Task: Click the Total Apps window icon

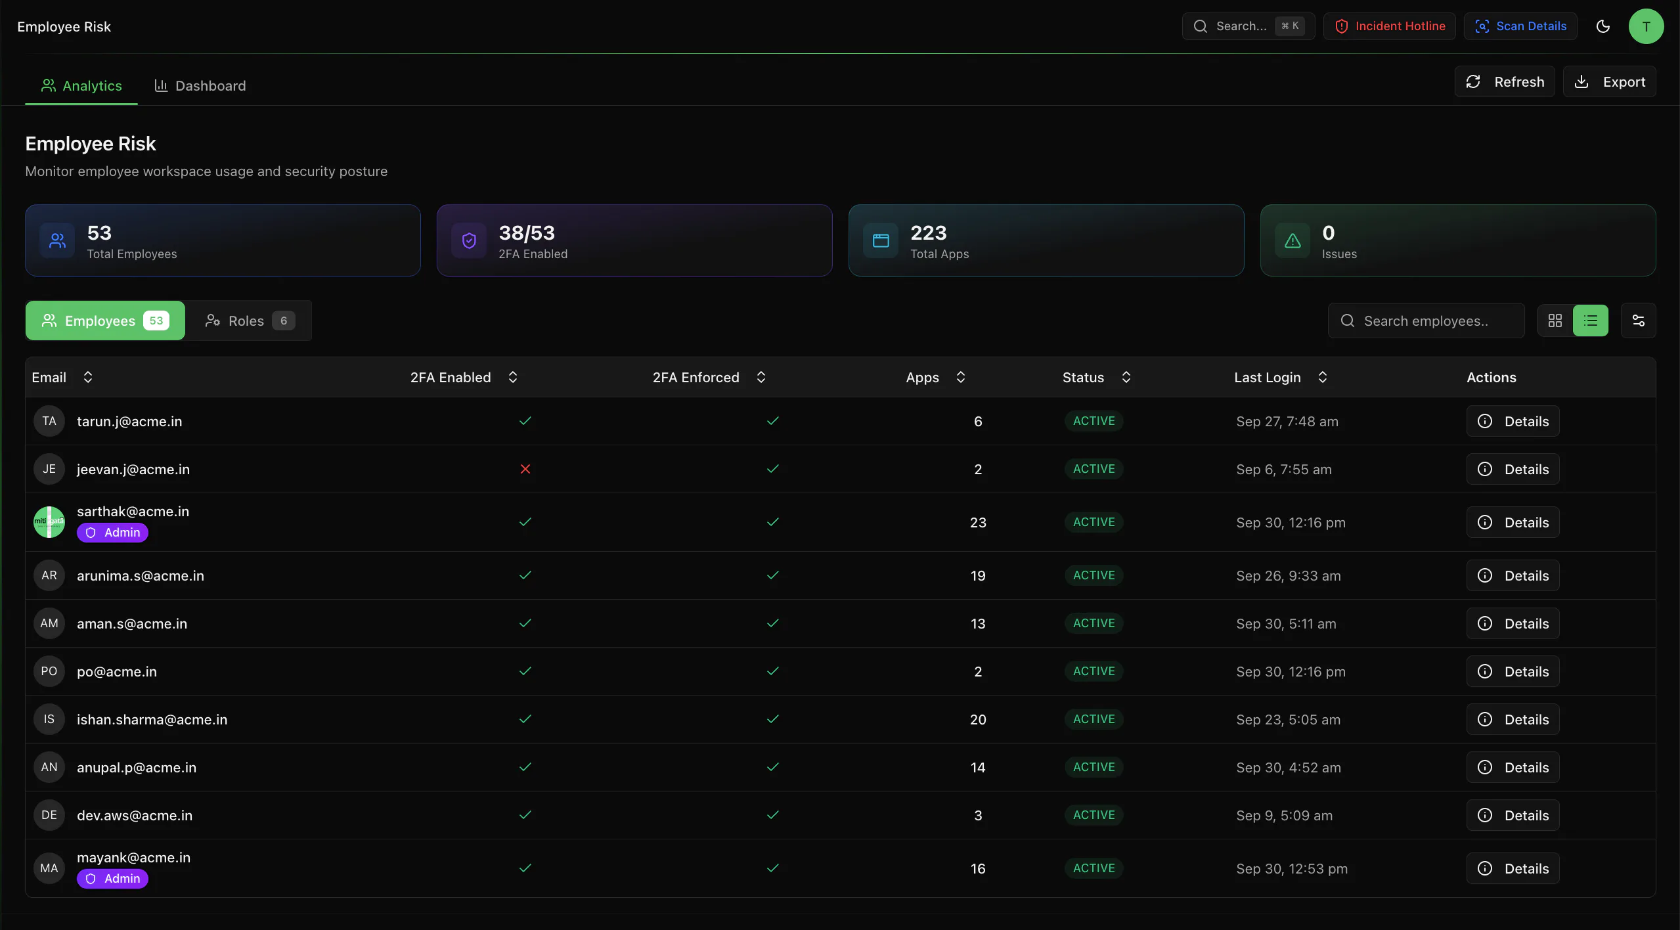Action: (x=881, y=240)
